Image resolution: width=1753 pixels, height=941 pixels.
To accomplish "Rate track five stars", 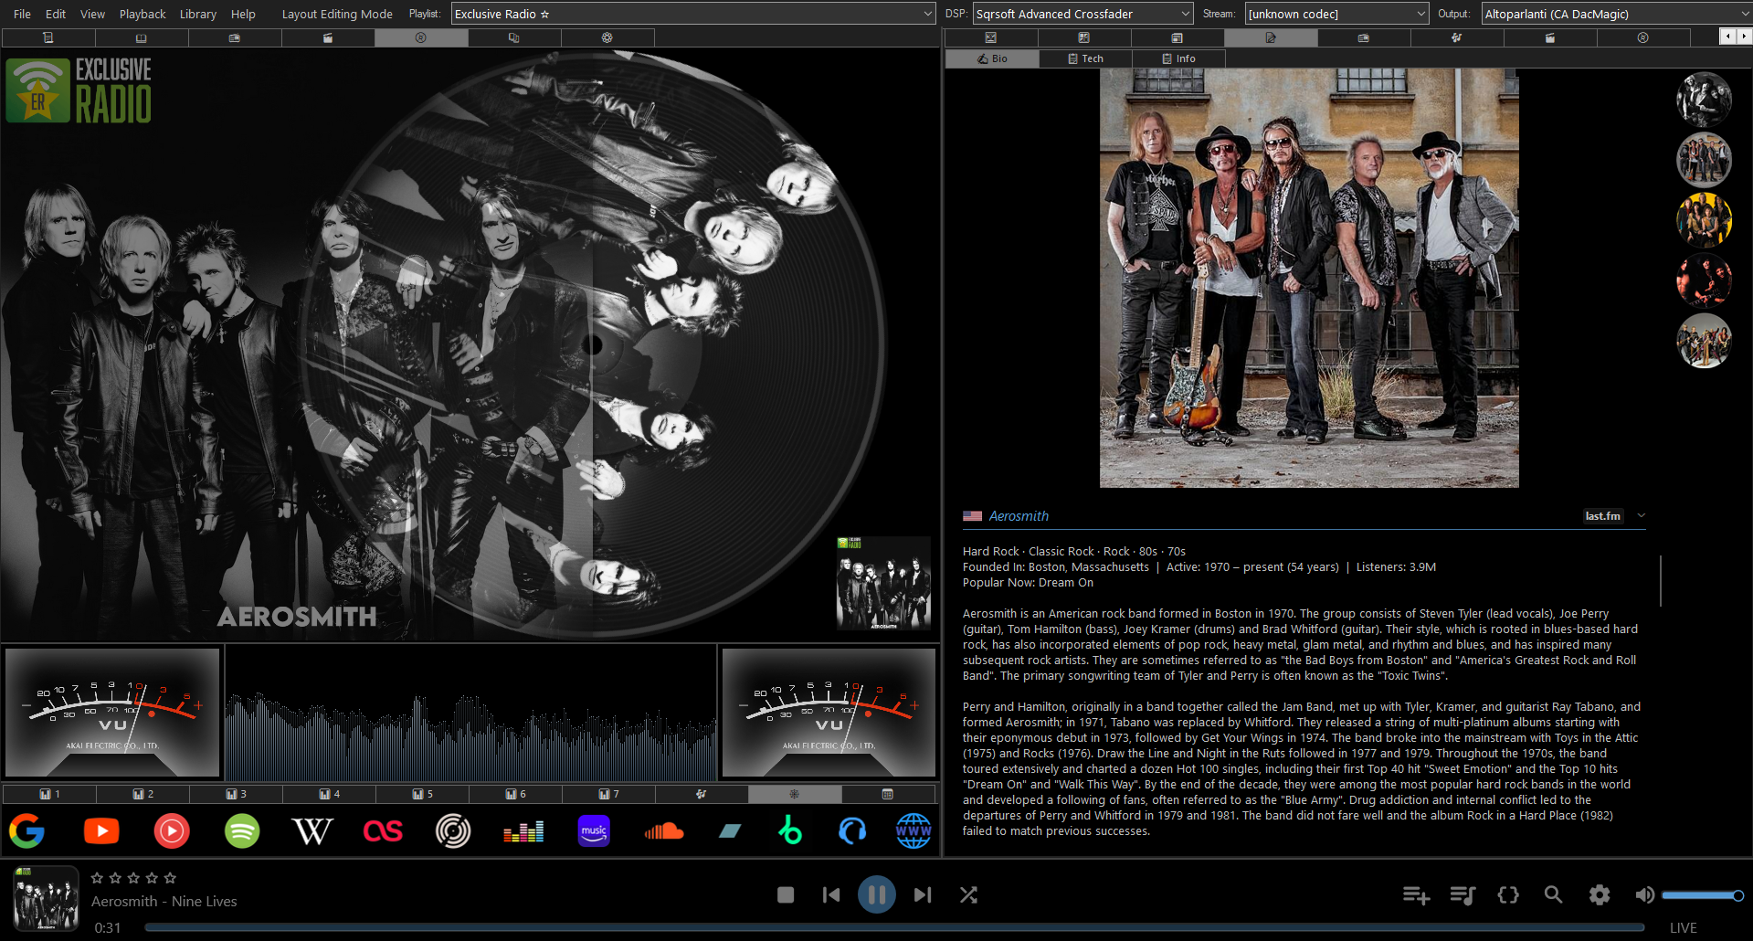I will (170, 878).
